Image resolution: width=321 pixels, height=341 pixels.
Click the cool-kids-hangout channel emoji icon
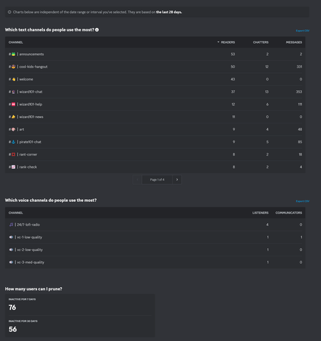[x=14, y=67]
